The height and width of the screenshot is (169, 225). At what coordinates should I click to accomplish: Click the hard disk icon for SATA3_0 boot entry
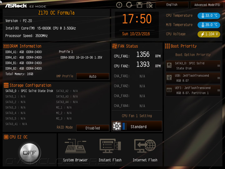169,65
